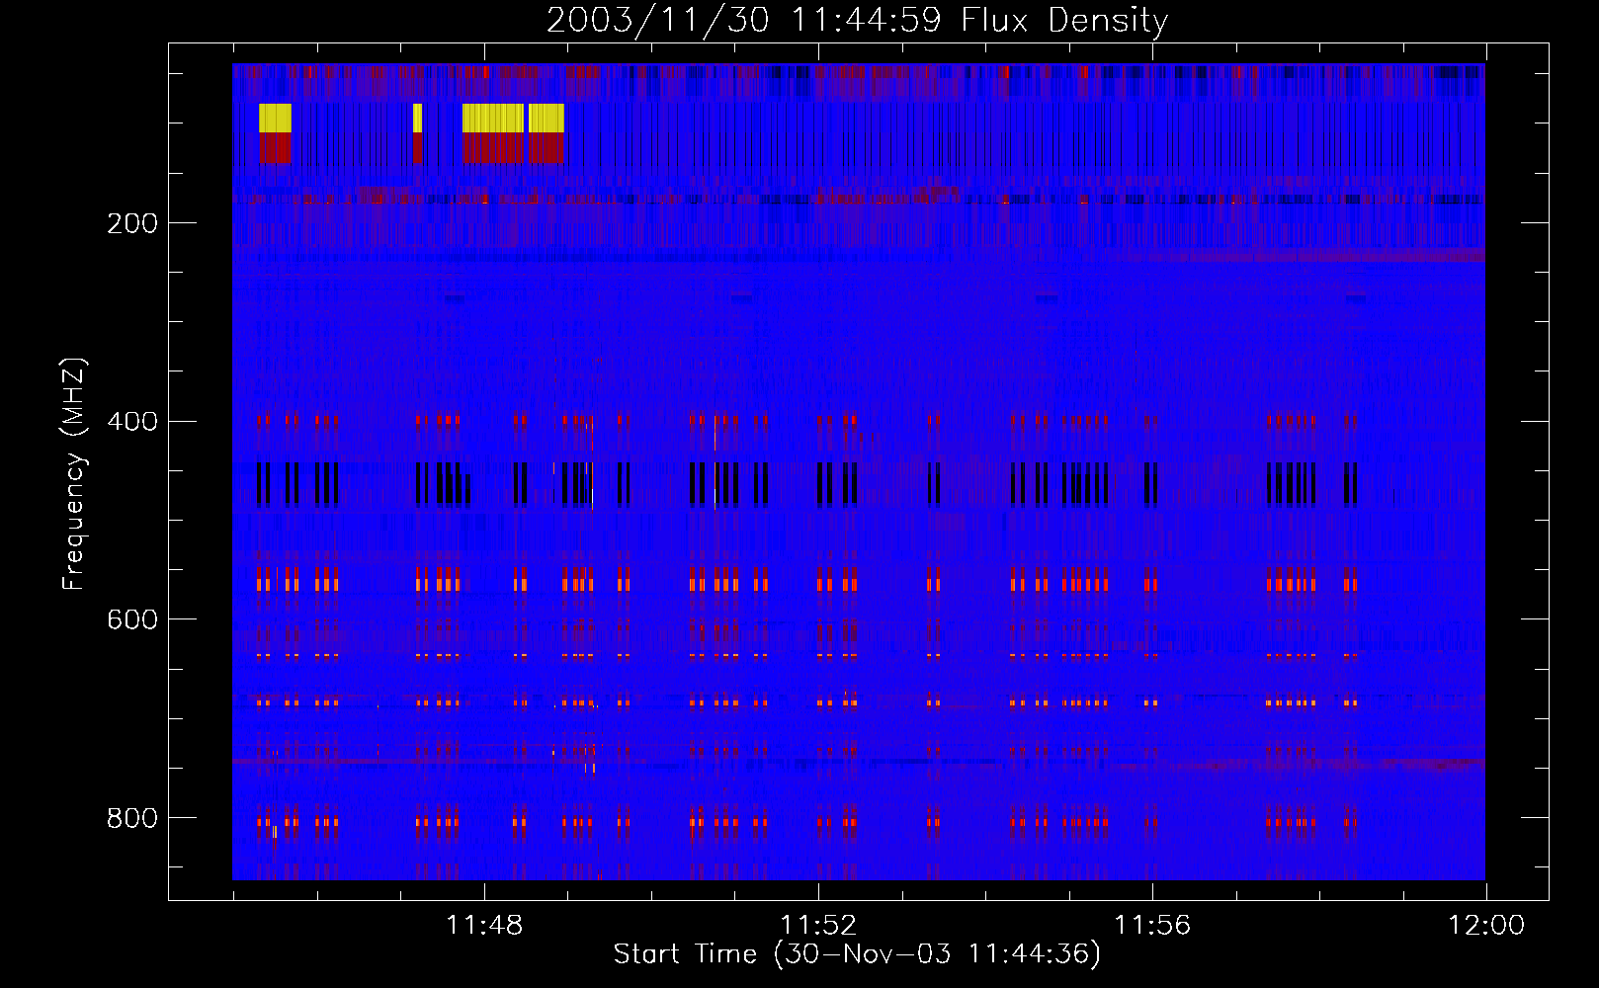The image size is (1599, 988).
Task: Click the 11:56 time tick label
Action: (1152, 926)
